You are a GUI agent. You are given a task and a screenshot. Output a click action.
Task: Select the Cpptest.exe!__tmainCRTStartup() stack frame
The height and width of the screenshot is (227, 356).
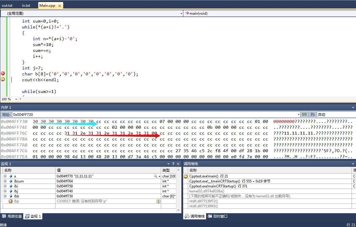(230, 181)
